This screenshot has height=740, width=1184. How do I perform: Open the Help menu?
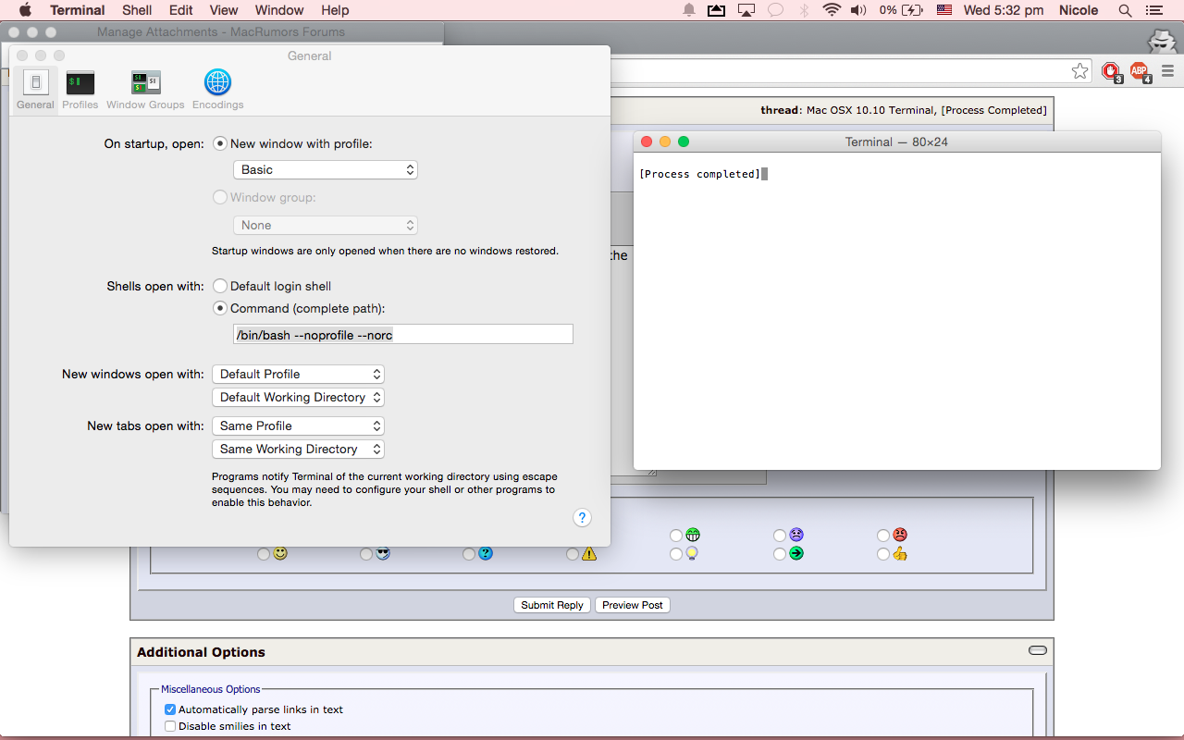[335, 10]
